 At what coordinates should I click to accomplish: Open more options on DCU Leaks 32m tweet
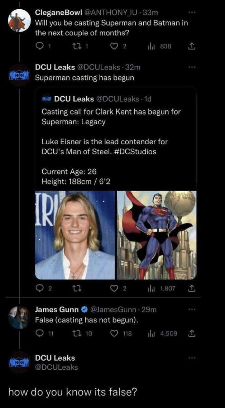(192, 67)
